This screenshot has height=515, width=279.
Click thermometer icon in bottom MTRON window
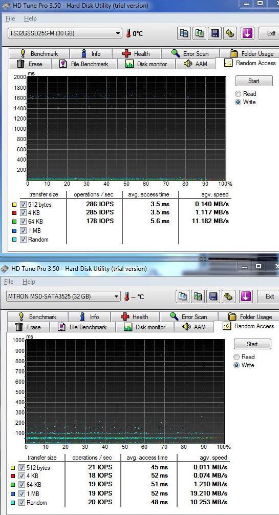[x=127, y=296]
